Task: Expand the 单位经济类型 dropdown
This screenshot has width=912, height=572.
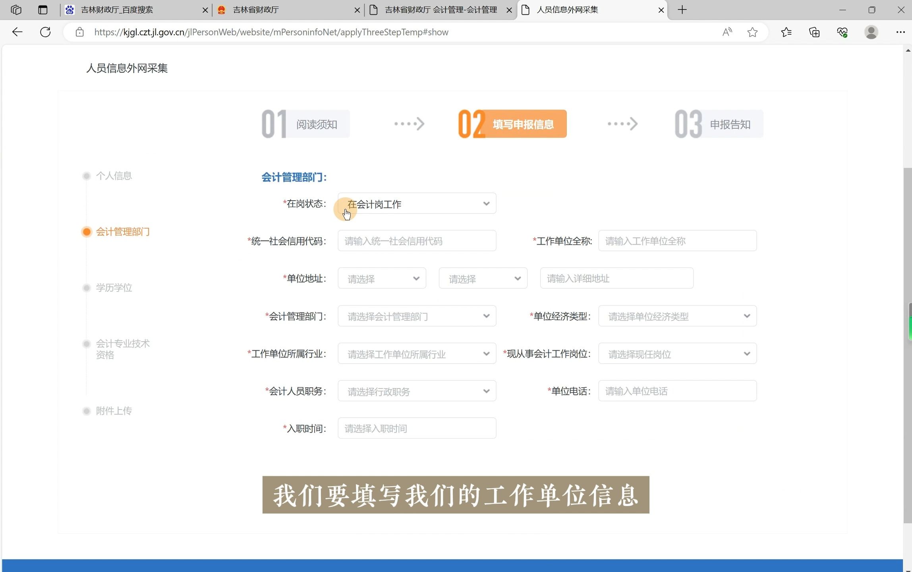Action: 677,316
